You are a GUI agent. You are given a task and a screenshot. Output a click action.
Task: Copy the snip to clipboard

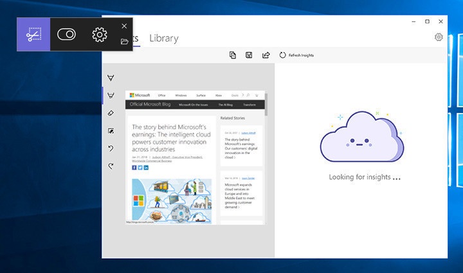click(233, 55)
